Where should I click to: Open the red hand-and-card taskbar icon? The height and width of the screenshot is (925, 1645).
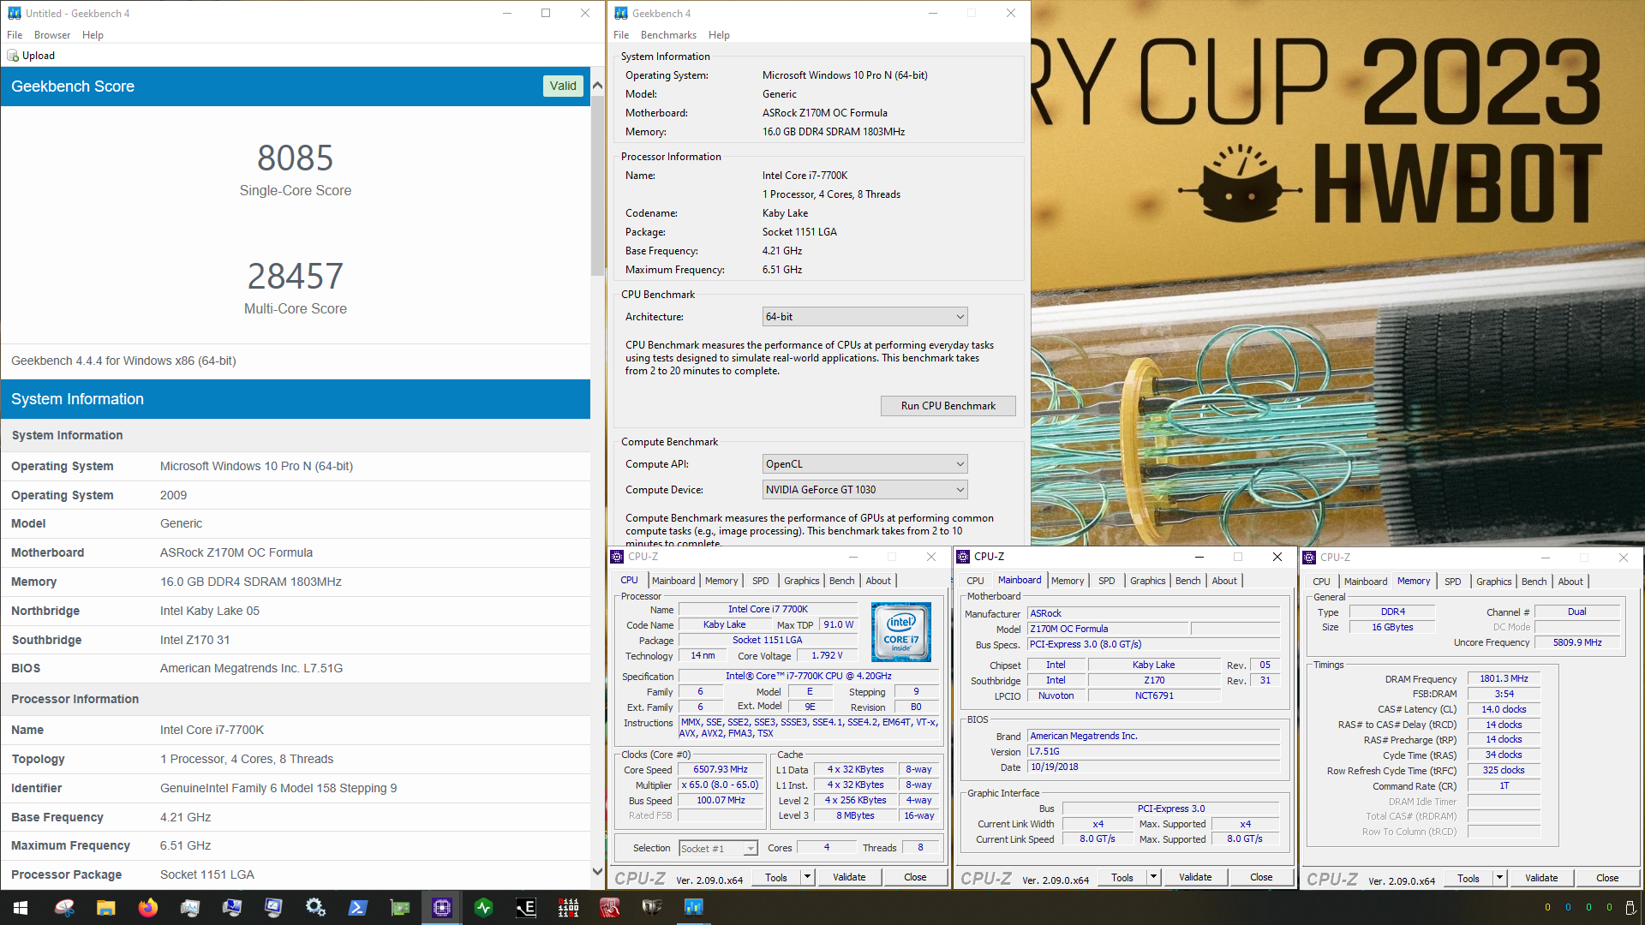pyautogui.click(x=610, y=908)
